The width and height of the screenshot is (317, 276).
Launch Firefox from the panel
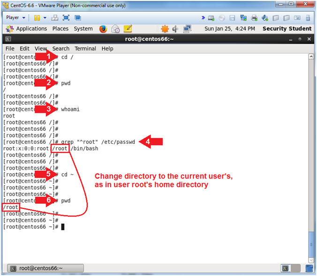coord(103,29)
